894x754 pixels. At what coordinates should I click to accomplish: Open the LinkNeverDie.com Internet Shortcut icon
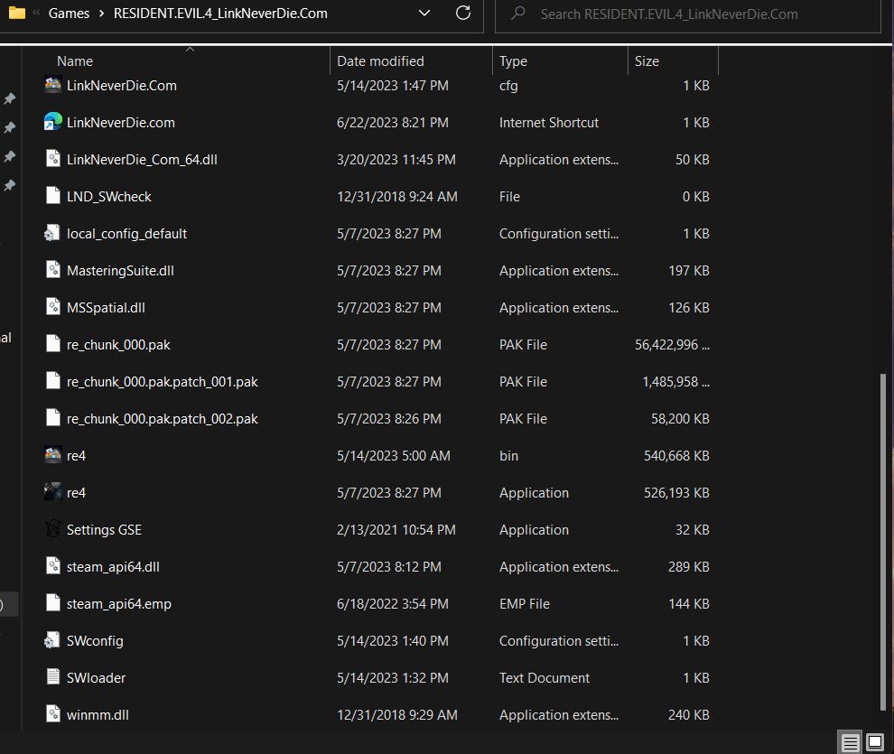pos(52,123)
